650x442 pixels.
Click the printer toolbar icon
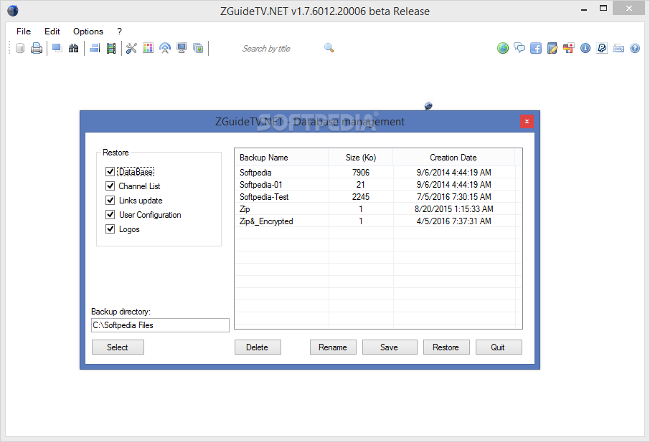pos(37,49)
